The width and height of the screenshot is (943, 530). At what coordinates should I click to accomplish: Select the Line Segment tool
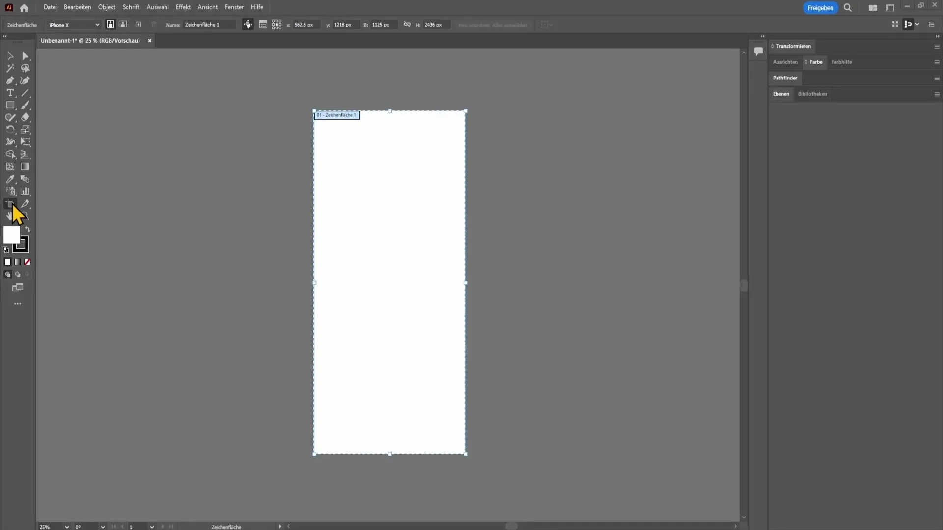[x=26, y=93]
